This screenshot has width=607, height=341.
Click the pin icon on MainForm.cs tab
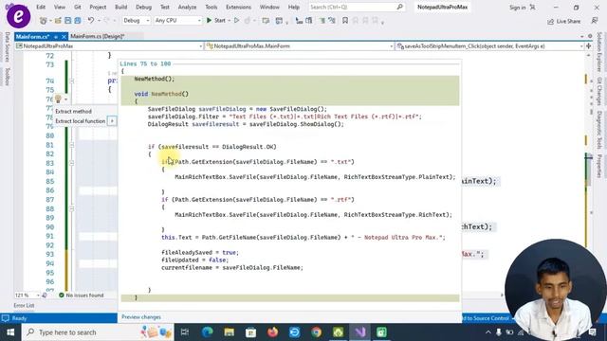coord(56,36)
